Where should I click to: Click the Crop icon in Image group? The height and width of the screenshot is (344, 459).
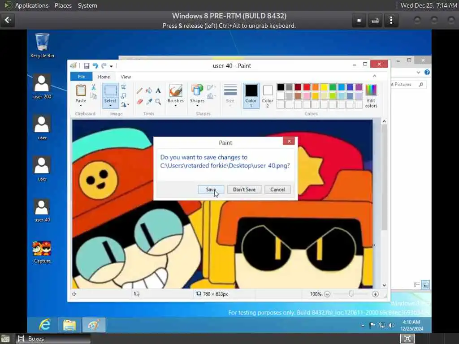pos(124,87)
